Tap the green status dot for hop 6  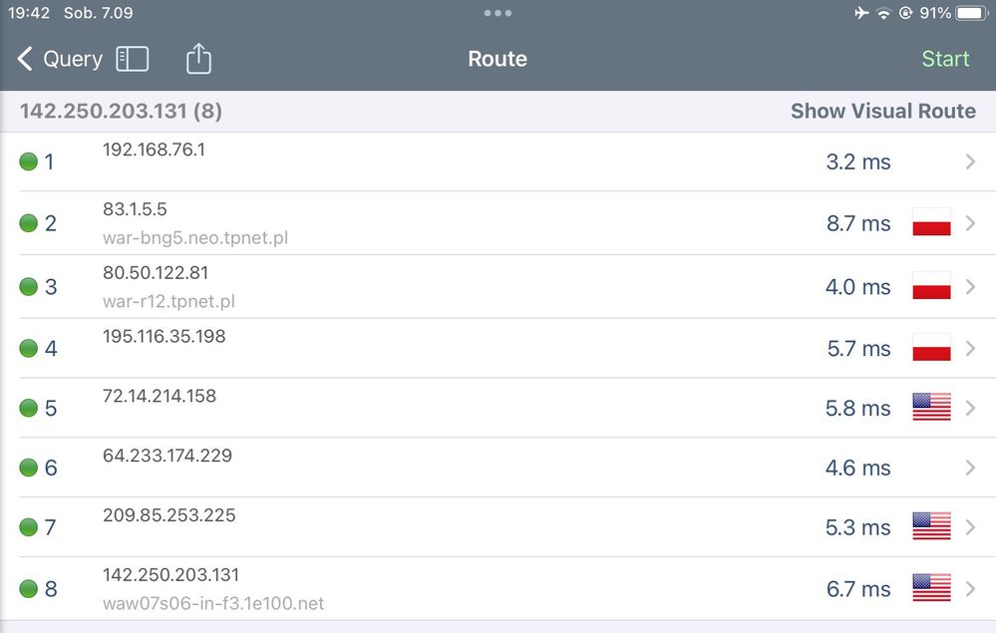29,468
